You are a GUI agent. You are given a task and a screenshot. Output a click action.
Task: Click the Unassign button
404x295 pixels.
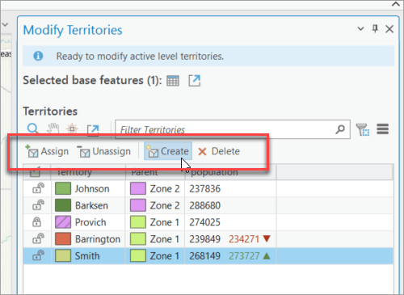(104, 151)
